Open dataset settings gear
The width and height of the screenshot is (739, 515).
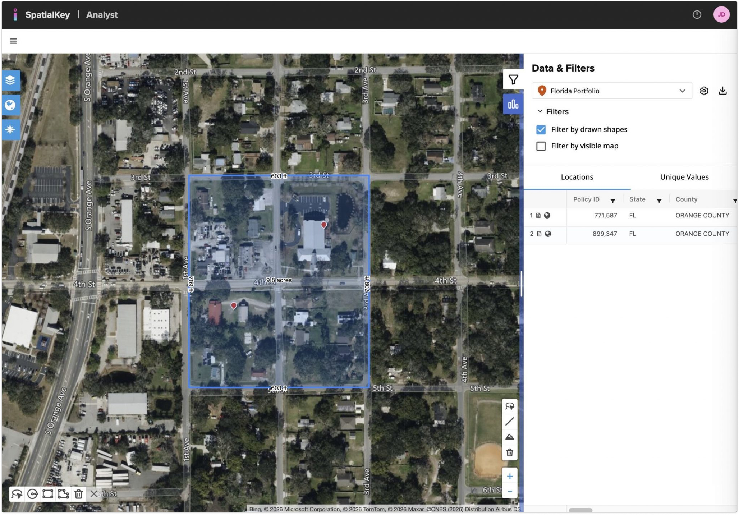pyautogui.click(x=704, y=91)
